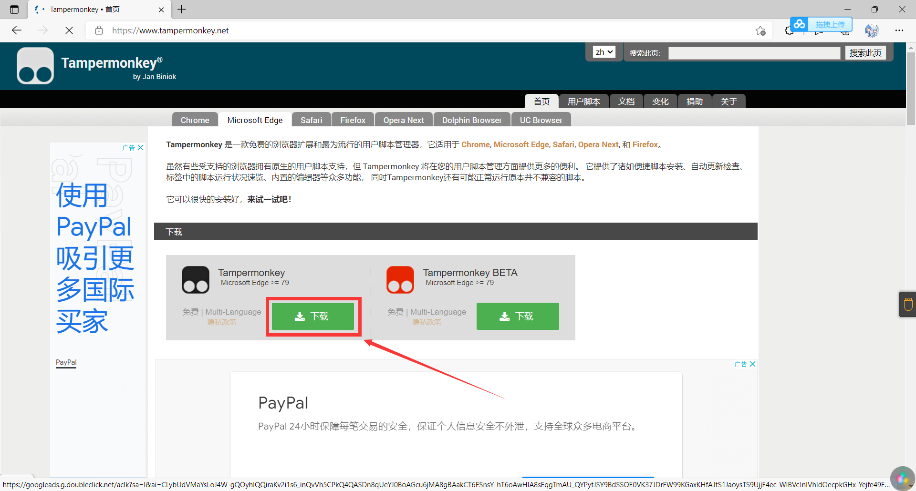Click the orange Opera Next link in description
Image resolution: width=916 pixels, height=491 pixels.
(598, 144)
